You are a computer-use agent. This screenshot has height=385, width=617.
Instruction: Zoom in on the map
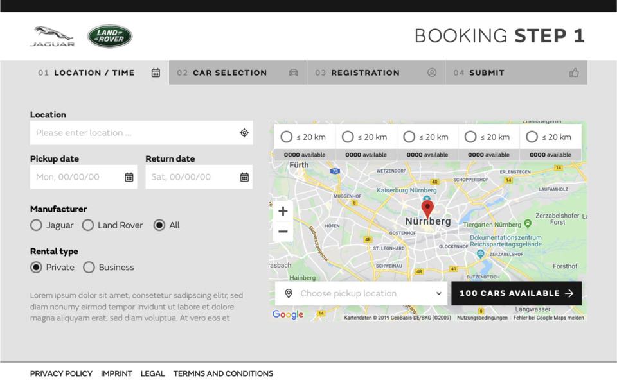pyautogui.click(x=283, y=211)
